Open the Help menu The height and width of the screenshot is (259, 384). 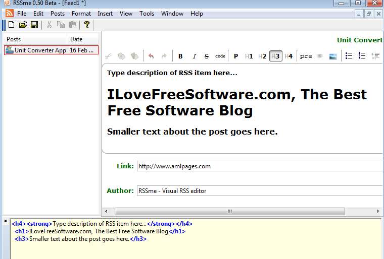pyautogui.click(x=197, y=14)
